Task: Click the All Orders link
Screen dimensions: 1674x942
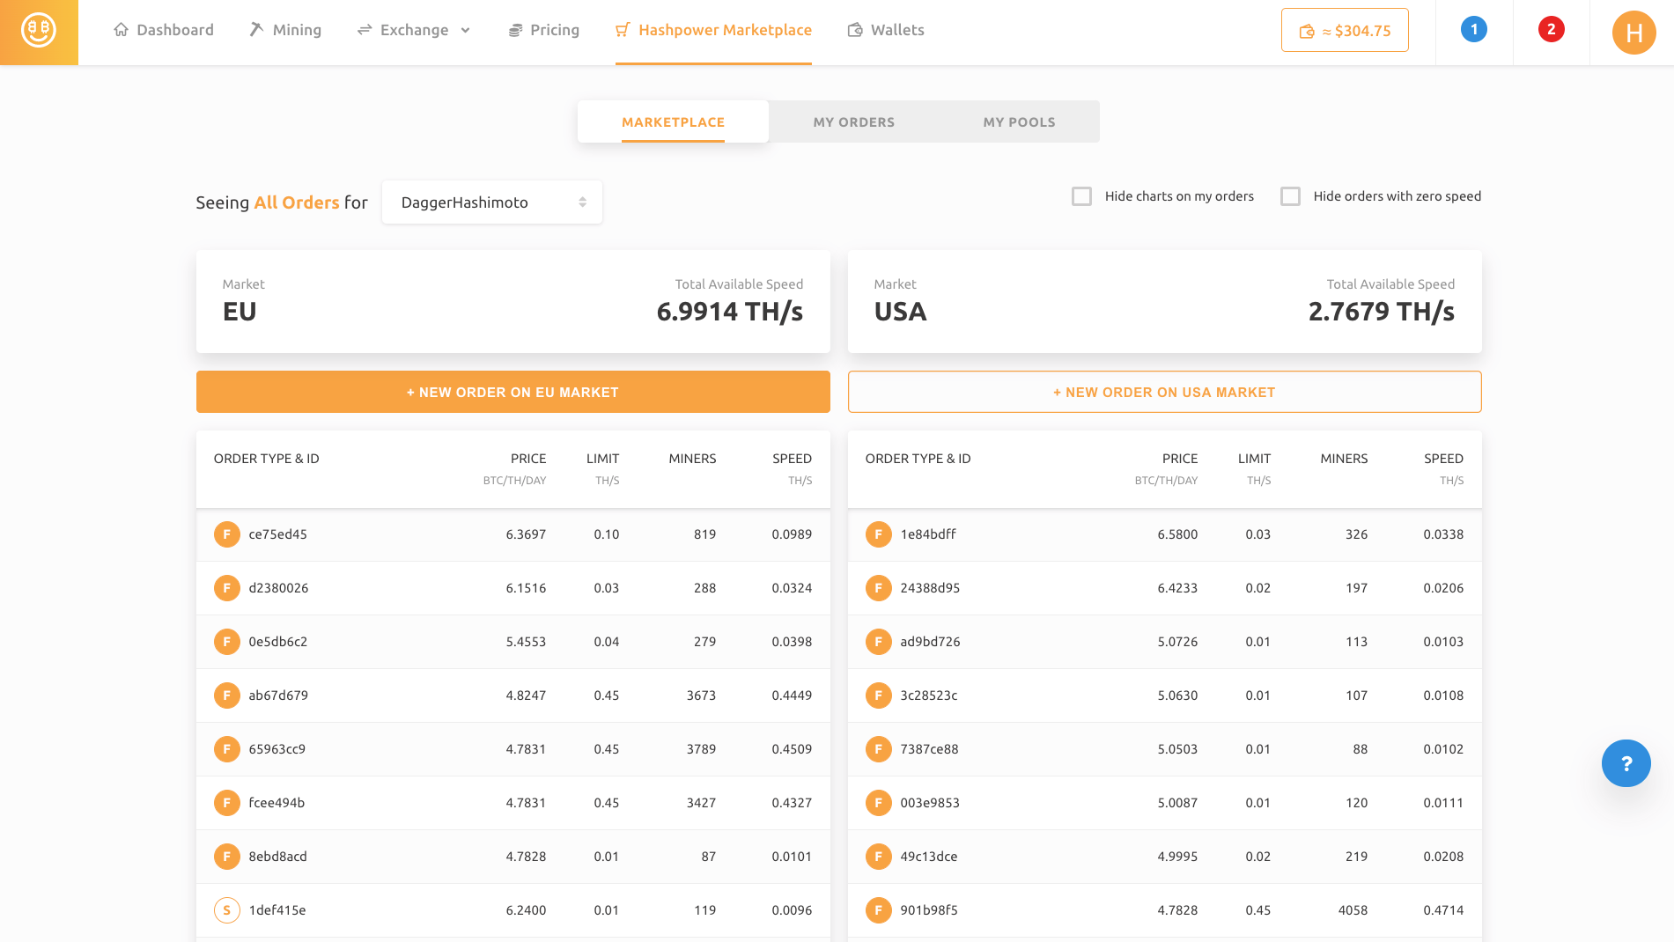Action: point(297,202)
